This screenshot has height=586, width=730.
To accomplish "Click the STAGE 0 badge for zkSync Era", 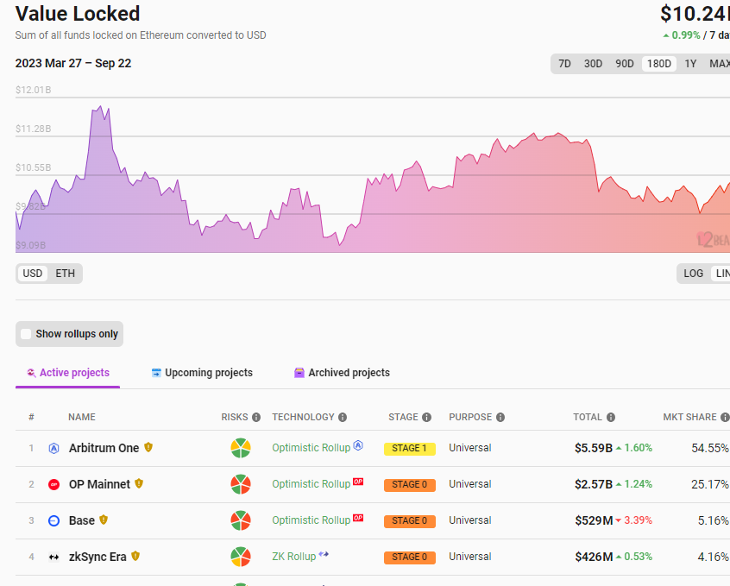I will click(x=410, y=558).
